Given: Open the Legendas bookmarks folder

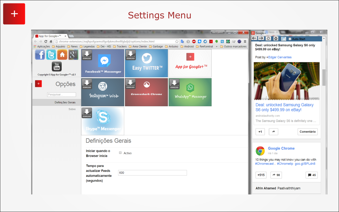Looking at the screenshot, I should click(x=87, y=46).
